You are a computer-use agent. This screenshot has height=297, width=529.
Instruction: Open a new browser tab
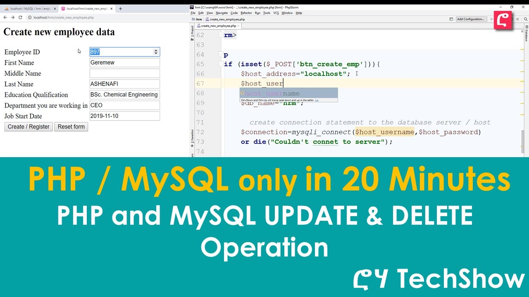click(120, 8)
